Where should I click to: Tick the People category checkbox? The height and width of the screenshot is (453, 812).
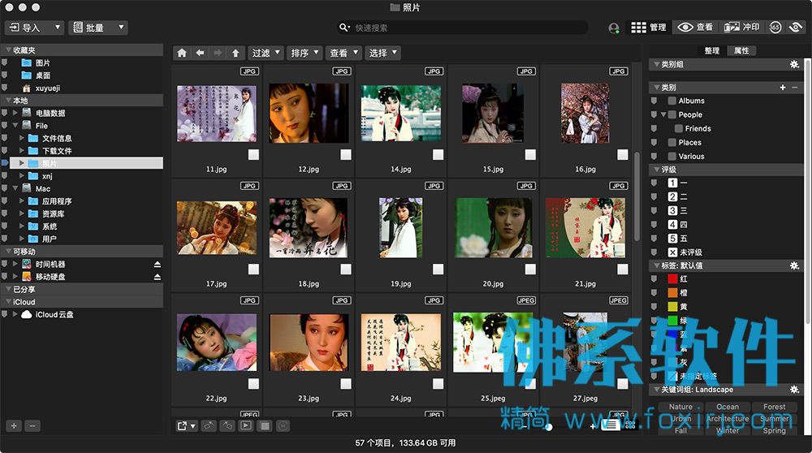672,115
